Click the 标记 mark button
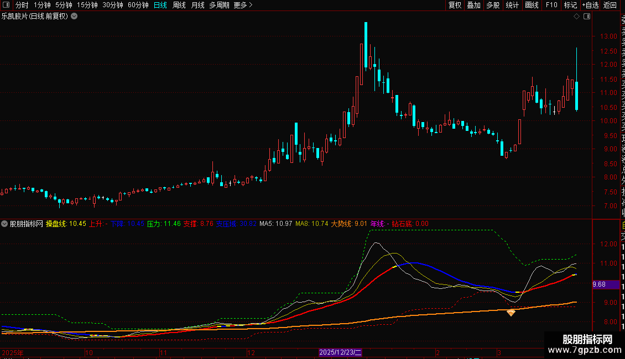This screenshot has width=625, height=359. coord(570,5)
